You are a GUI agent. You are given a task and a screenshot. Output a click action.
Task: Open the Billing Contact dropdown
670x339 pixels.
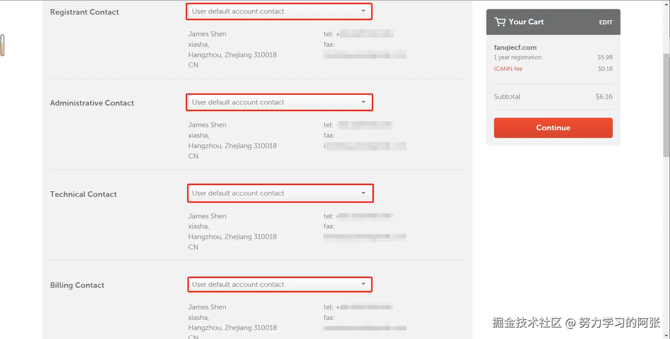(x=280, y=284)
